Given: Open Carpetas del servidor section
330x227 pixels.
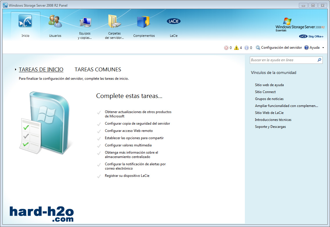Looking at the screenshot, I should 114,21.
